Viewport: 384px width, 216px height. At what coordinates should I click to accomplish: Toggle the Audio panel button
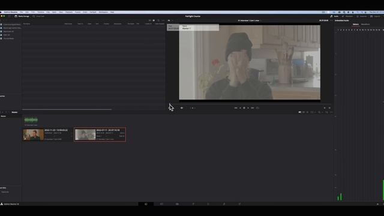point(334,16)
